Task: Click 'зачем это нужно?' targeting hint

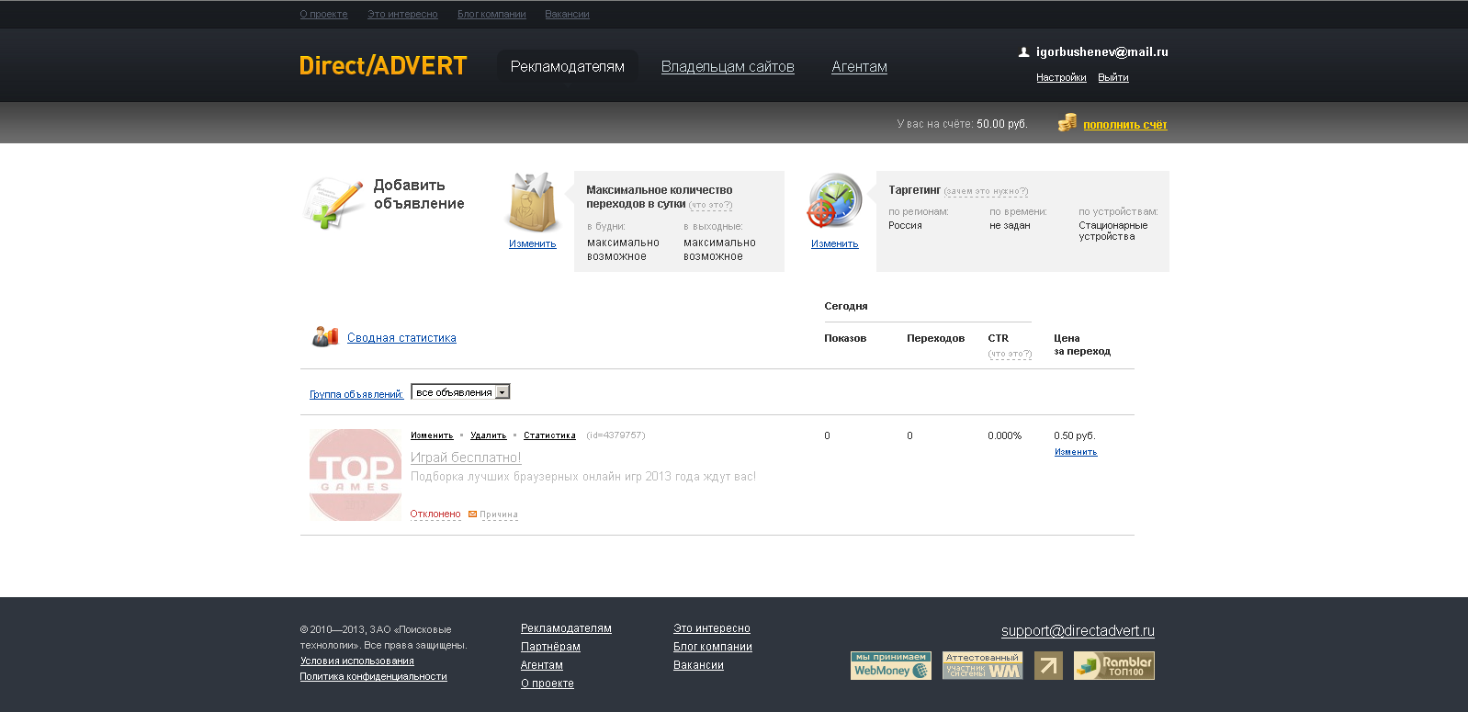Action: click(986, 191)
